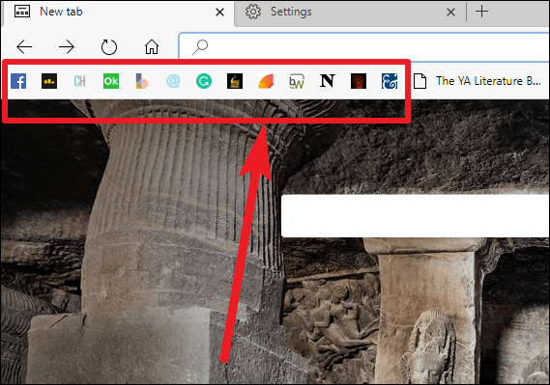This screenshot has height=385, width=550.
Task: Open the green Ok favorite icon
Action: click(111, 81)
